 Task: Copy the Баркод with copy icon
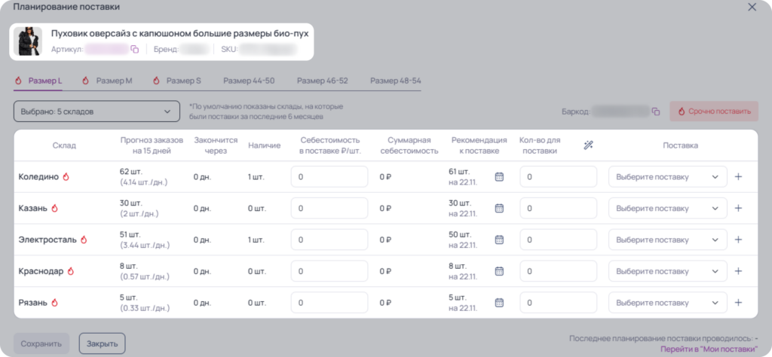(x=656, y=111)
